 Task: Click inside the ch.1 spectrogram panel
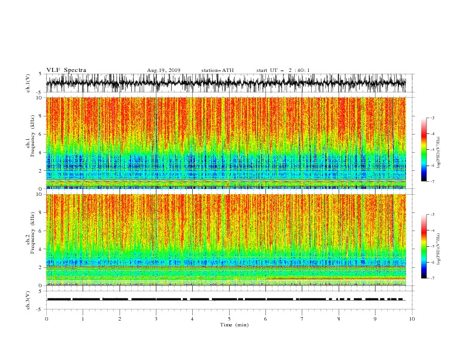(x=226, y=143)
